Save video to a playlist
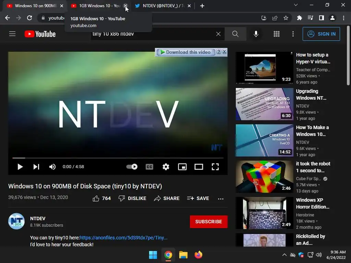 (x=198, y=198)
